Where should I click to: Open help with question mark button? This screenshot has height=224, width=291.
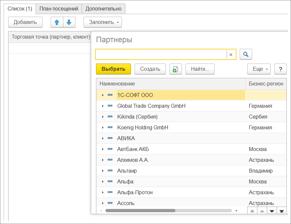281,69
